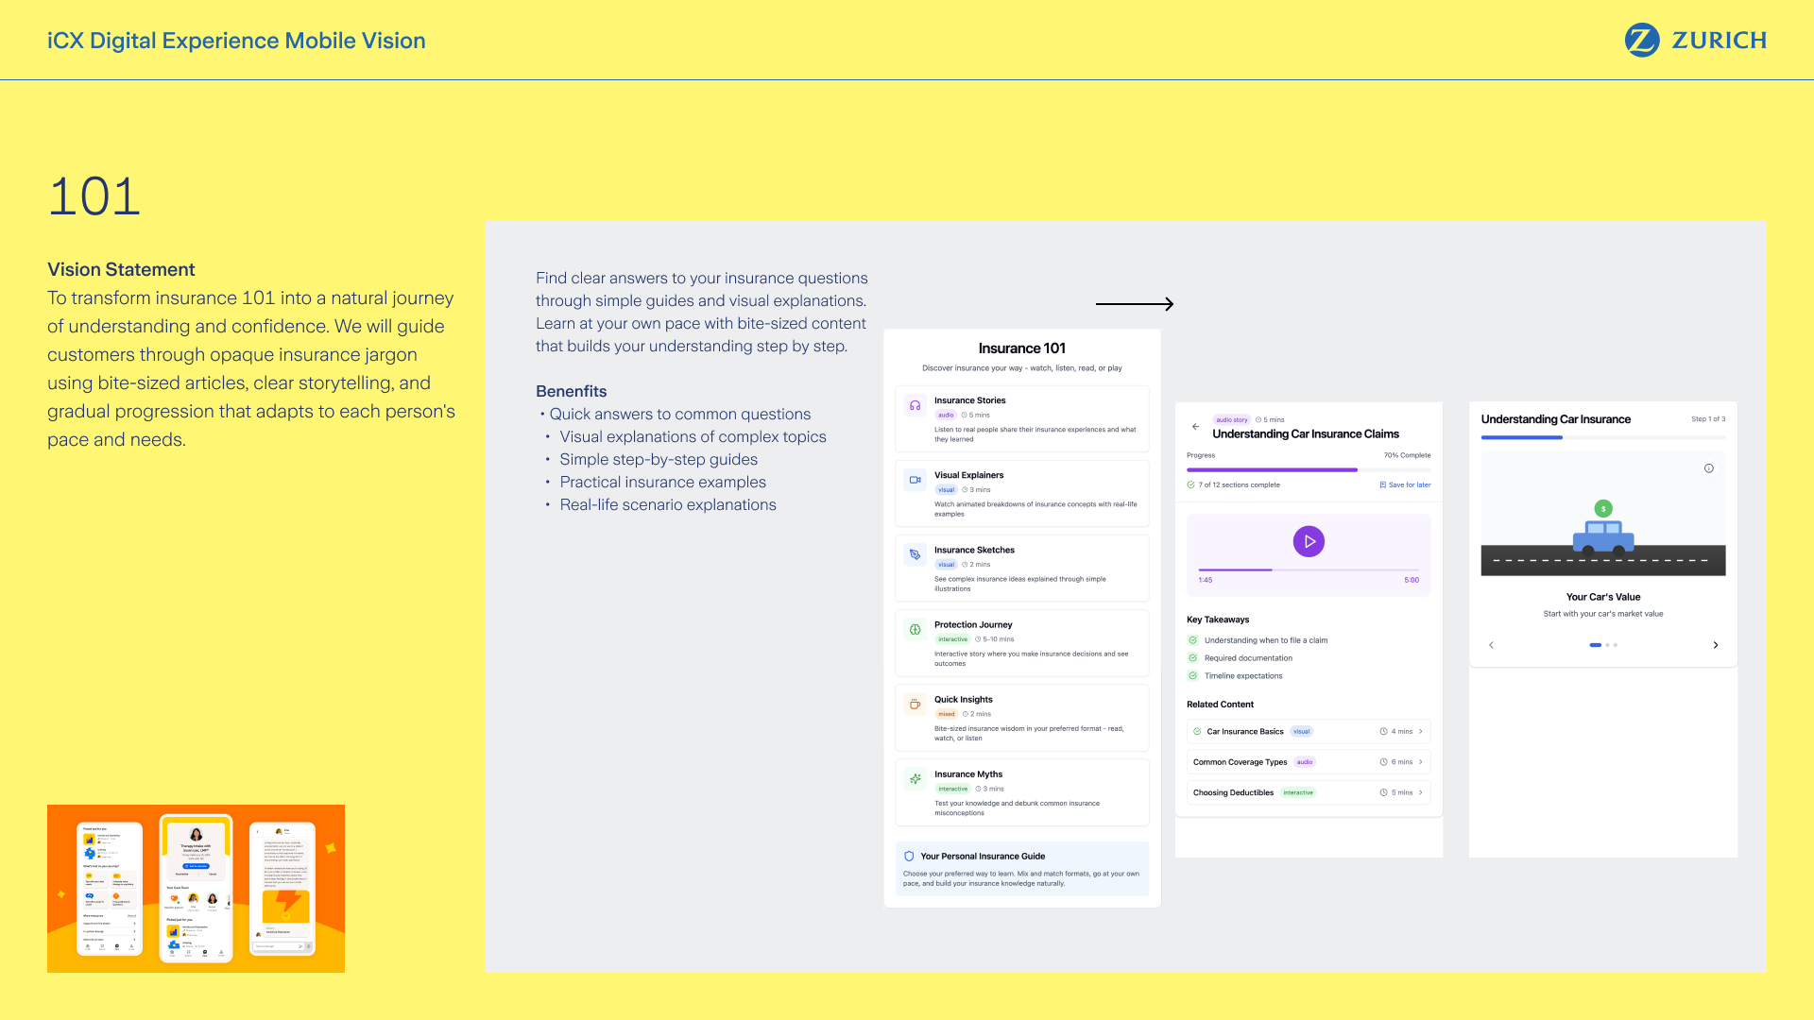This screenshot has width=1814, height=1020.
Task: Toggle the 'Timeline expectations' checkmark
Action: [x=1193, y=676]
